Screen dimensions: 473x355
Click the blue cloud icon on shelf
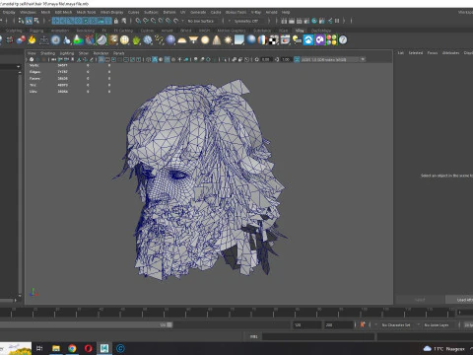308,40
